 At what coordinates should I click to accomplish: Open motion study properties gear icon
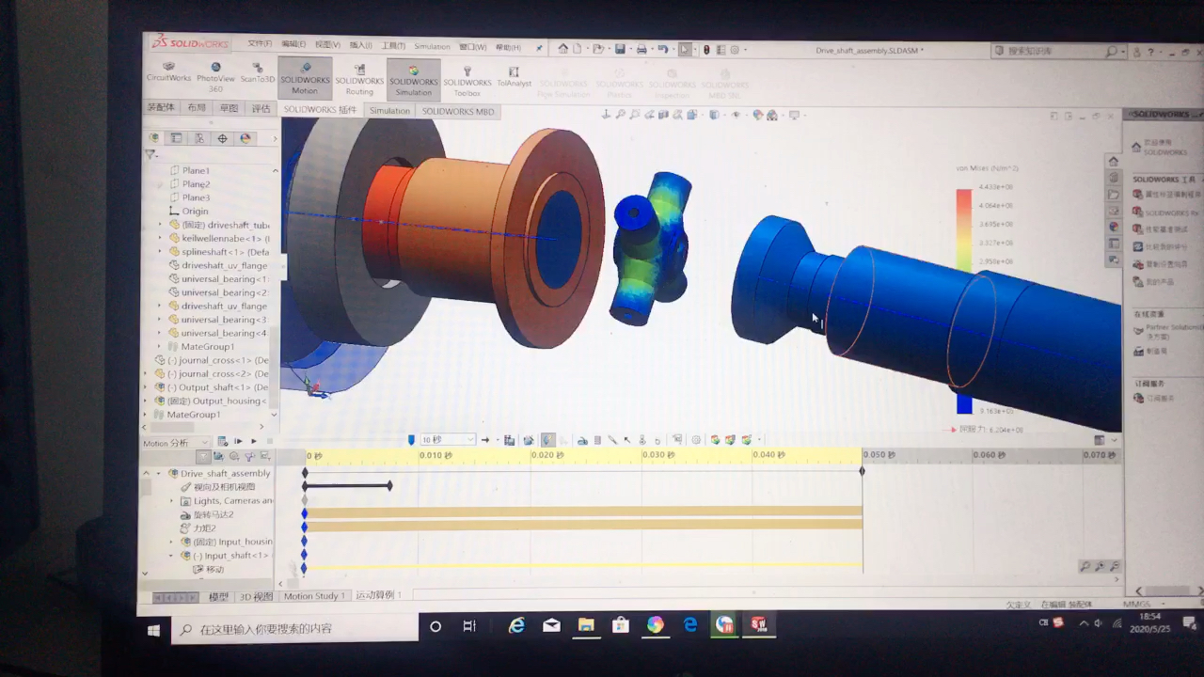pyautogui.click(x=696, y=440)
